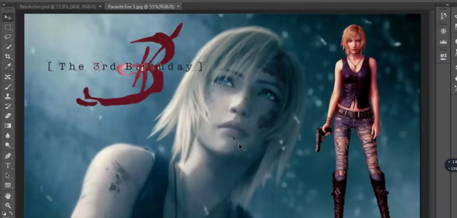The height and width of the screenshot is (218, 457).
Task: Open the panel icon below Histogram
Action: tap(443, 57)
